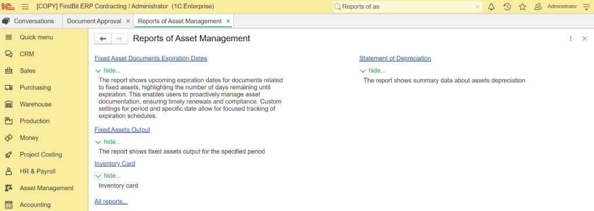Viewport: 594px width, 211px height.
Task: Collapse Statement of Depreciation description
Action: 373,71
